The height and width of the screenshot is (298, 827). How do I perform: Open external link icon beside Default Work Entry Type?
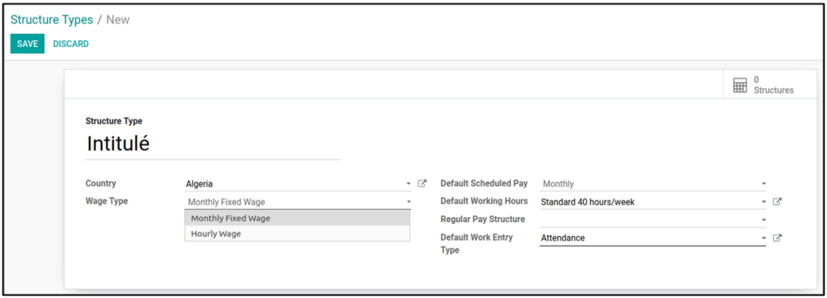pyautogui.click(x=777, y=238)
